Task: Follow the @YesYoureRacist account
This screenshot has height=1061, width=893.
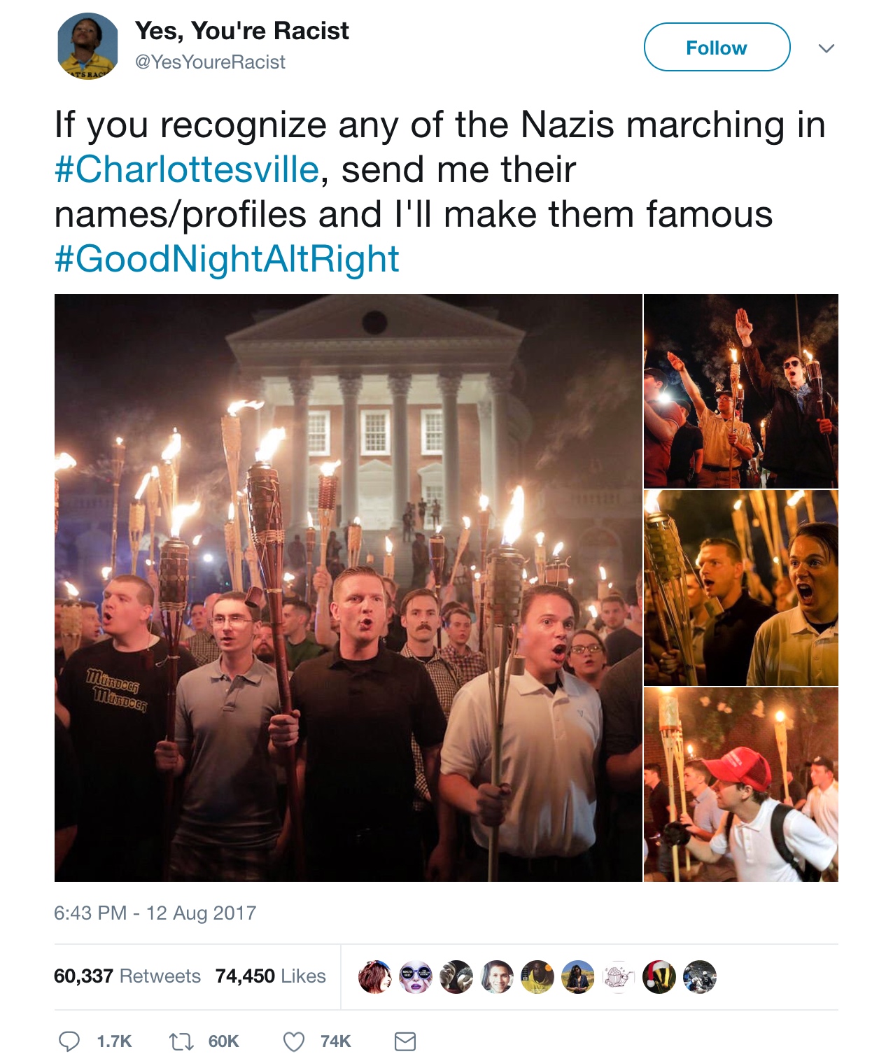Action: click(717, 47)
